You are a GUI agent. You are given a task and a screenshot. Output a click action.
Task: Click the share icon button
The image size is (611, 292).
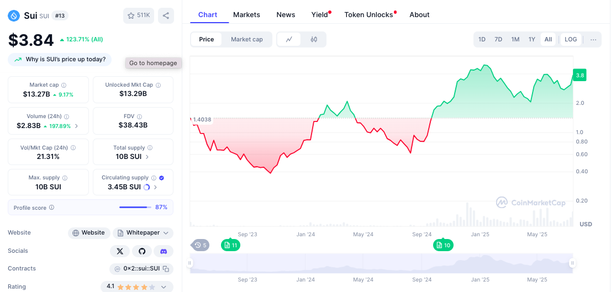click(166, 15)
